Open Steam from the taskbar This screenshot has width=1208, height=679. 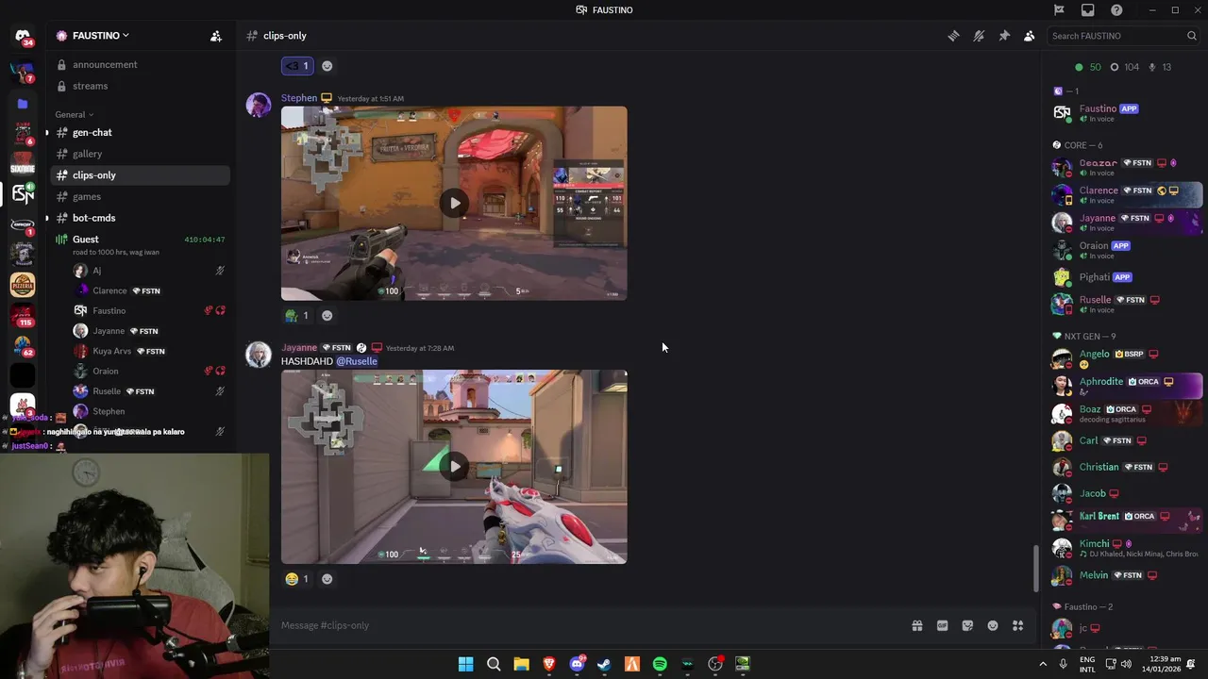604,664
